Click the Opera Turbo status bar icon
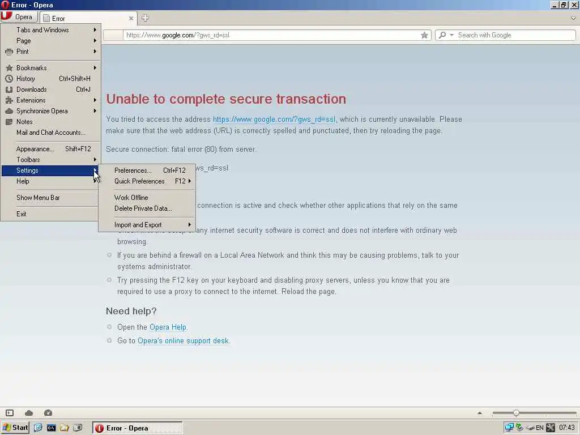Viewport: 580px width, 435px height. 48,413
